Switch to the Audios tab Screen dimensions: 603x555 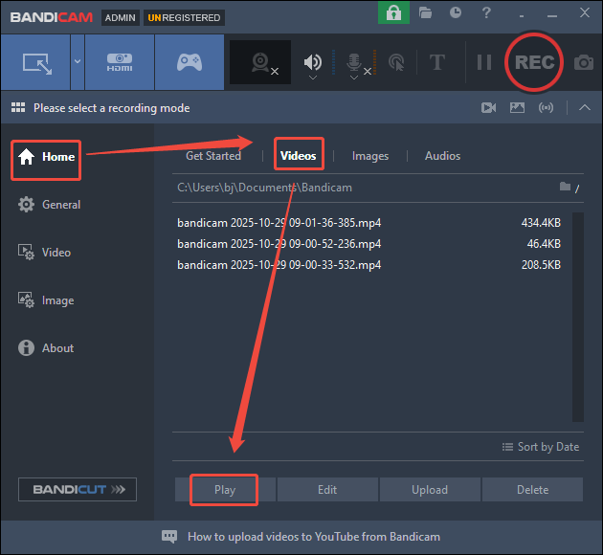442,156
